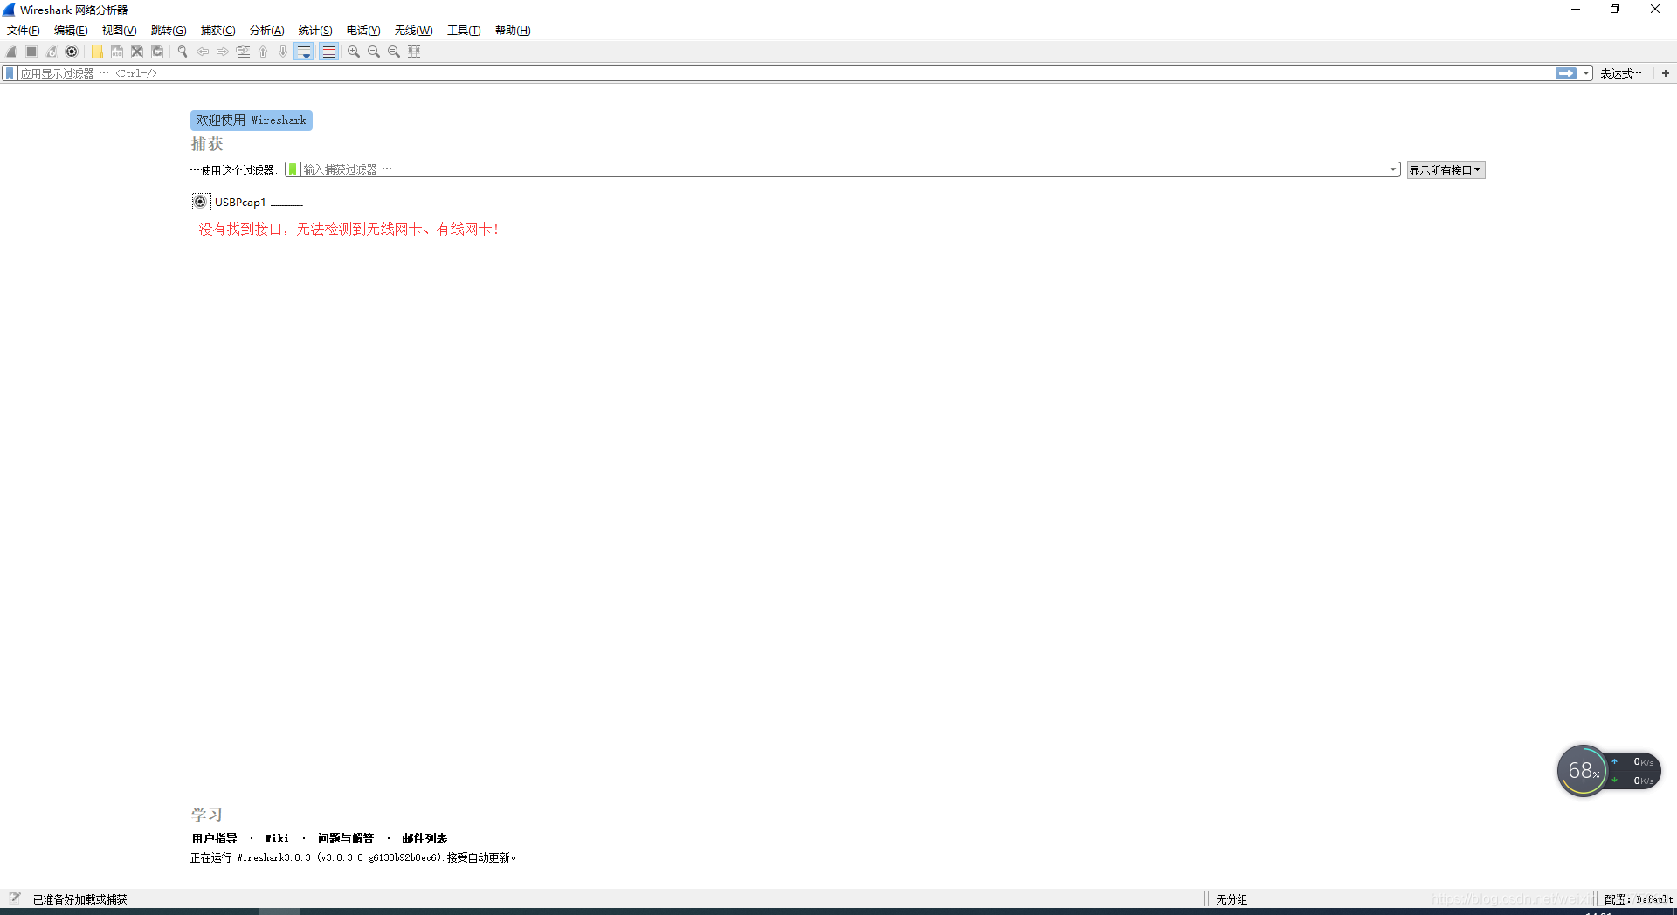Open the 分析(A) menu
Screen dimensions: 1677x915
coord(266,31)
